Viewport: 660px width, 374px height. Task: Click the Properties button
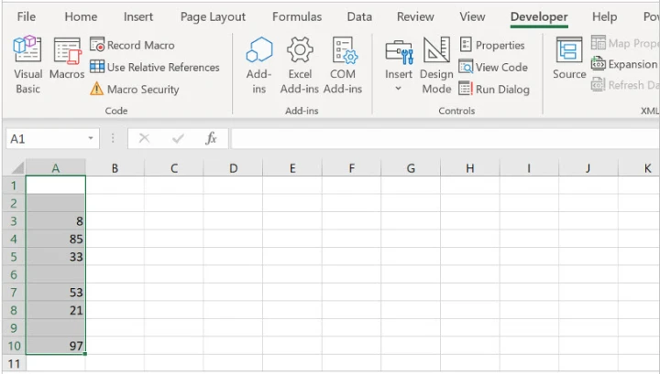(x=491, y=45)
